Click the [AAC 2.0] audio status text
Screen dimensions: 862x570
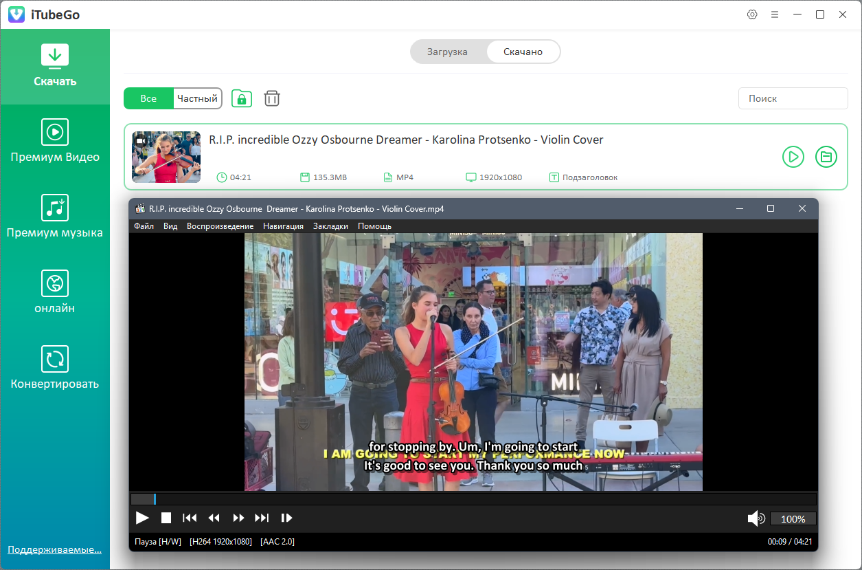pyautogui.click(x=277, y=542)
